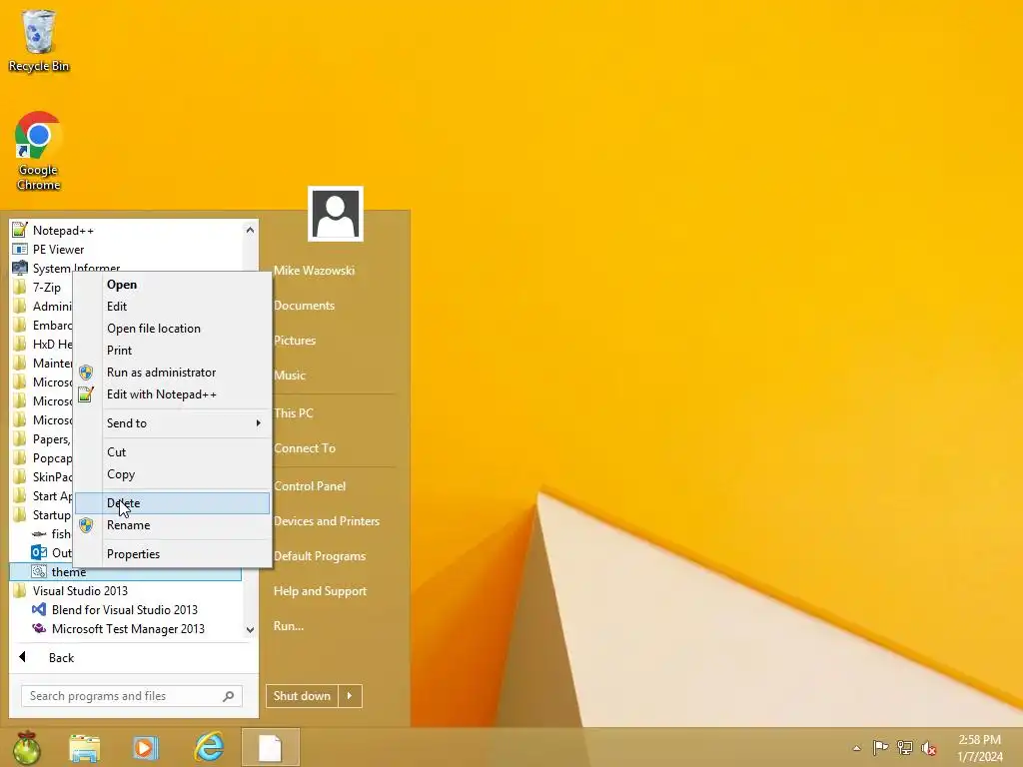This screenshot has width=1023, height=767.
Task: Open the Mike Wazowski user folder
Action: [x=315, y=270]
